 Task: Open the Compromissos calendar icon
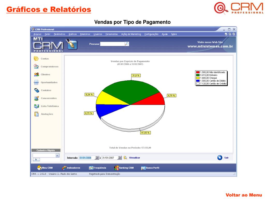[x=36, y=67]
